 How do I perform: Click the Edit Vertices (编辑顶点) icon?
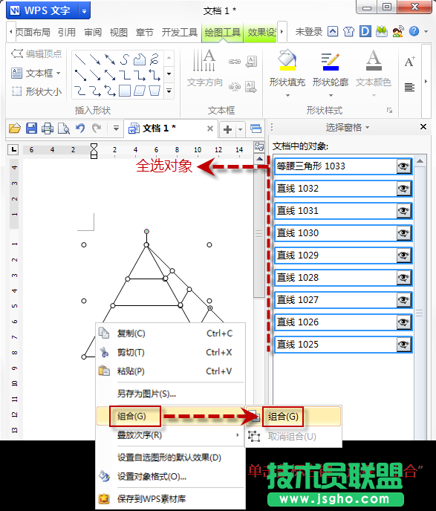[16, 53]
